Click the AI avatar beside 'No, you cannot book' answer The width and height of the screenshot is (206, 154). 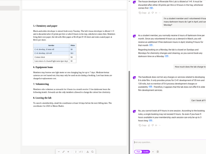pos(134,111)
